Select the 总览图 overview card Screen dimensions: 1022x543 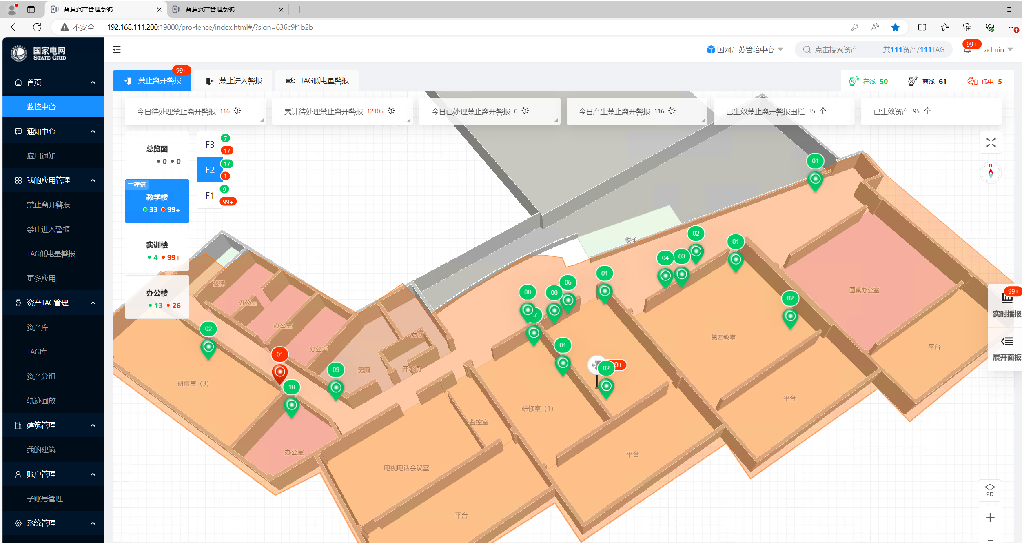point(157,154)
